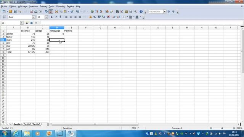
Task: Open the Insertion menu
Action: (34, 6)
